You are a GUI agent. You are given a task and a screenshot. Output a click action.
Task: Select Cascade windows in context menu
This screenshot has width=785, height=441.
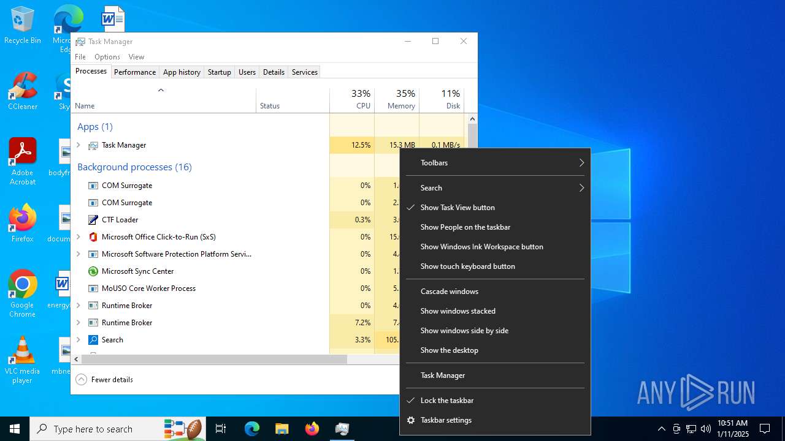(495, 292)
